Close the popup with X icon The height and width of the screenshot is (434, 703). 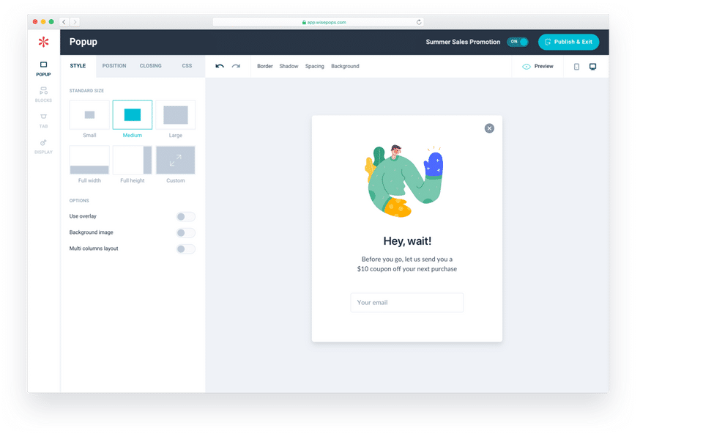click(x=489, y=128)
